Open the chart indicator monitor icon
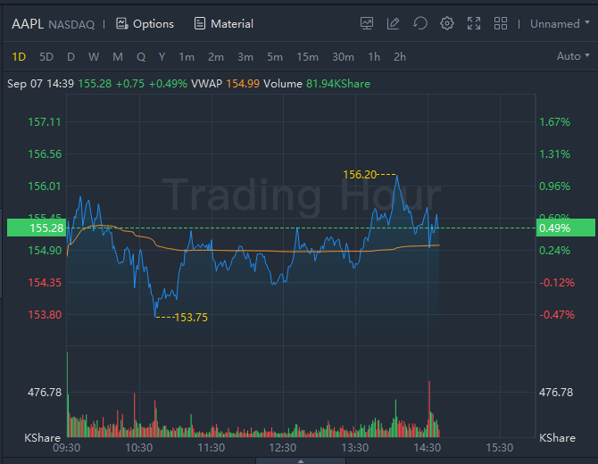The height and width of the screenshot is (464, 598). click(x=367, y=23)
